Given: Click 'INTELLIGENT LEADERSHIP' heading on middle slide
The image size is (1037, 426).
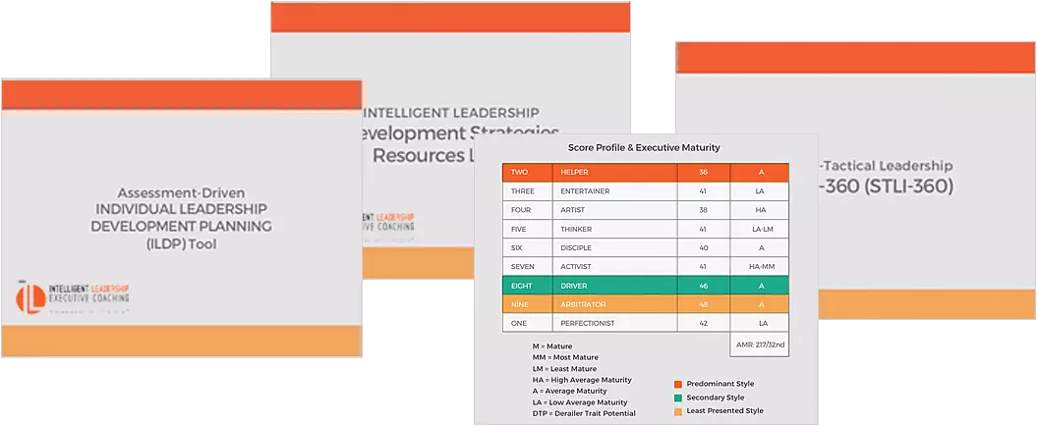Looking at the screenshot, I should click(452, 112).
